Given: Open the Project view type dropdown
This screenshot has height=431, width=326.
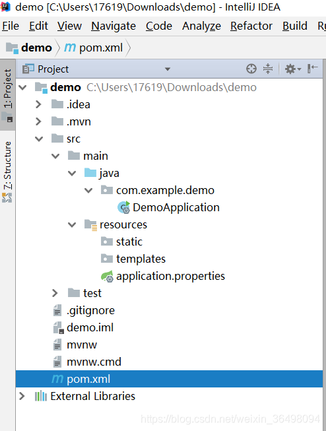Looking at the screenshot, I should coord(168,69).
